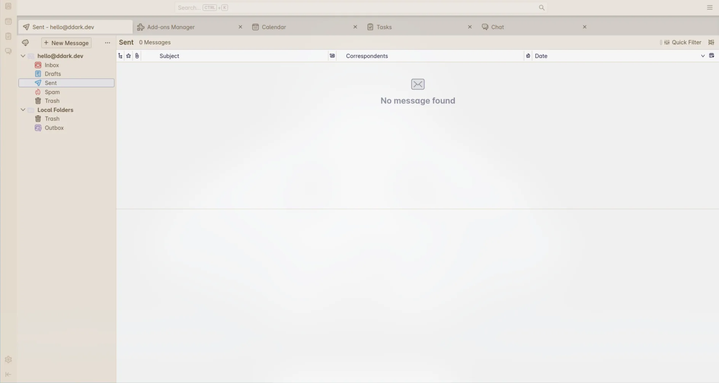
Task: Click the Drafts folder icon
Action: pos(38,74)
